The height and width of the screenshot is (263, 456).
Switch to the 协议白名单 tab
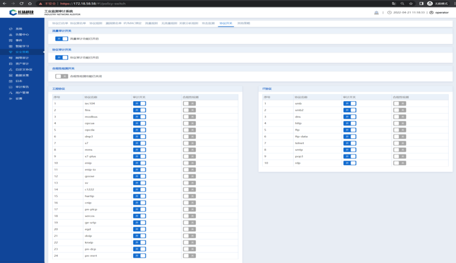(60, 23)
